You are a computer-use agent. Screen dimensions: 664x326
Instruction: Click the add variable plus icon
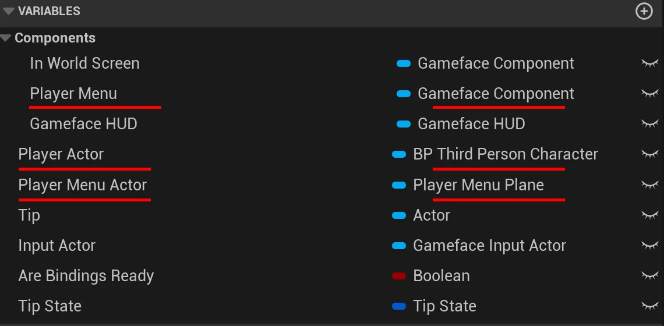[644, 11]
